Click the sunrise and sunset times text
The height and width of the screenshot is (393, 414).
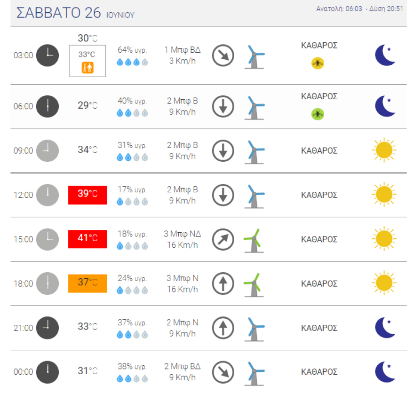(360, 8)
